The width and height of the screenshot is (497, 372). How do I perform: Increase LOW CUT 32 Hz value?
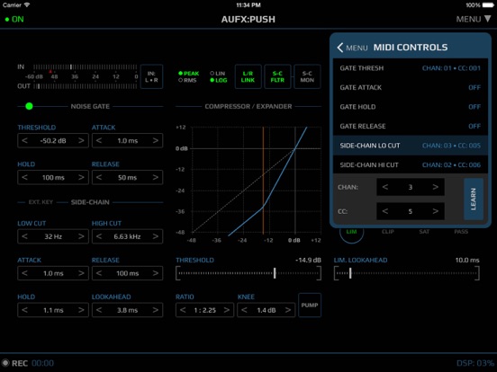81,236
